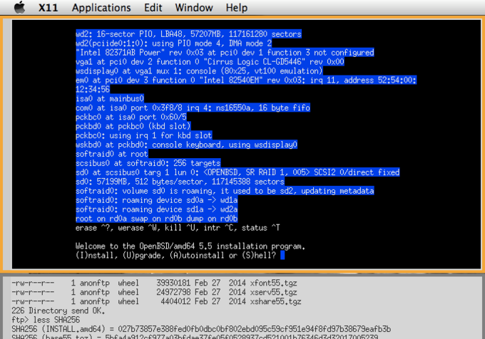Click 'scsibus0 at softraid0: 256 targets'
This screenshot has width=485, height=339.
click(x=148, y=163)
